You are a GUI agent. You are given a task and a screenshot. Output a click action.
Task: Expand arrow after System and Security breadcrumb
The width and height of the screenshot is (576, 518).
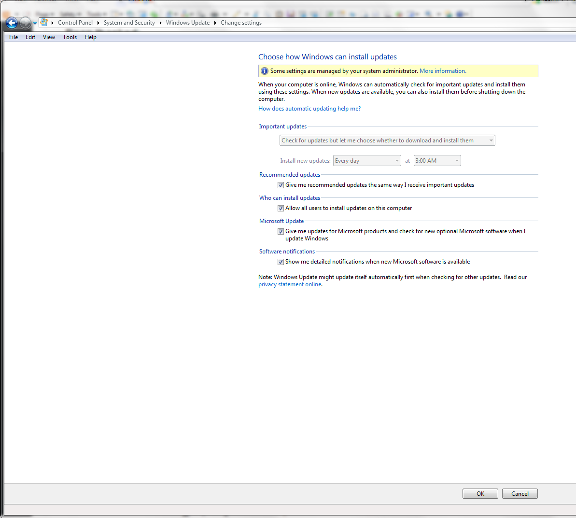click(160, 23)
